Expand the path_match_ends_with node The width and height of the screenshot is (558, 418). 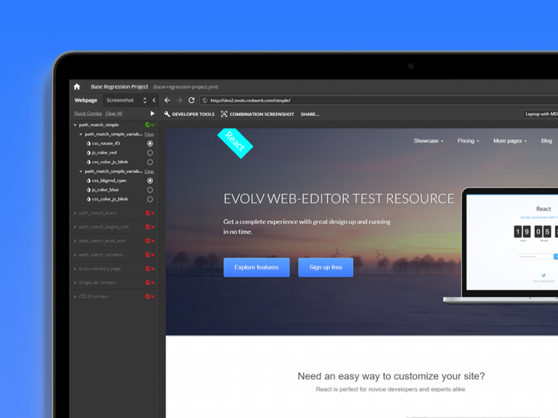pyautogui.click(x=75, y=241)
